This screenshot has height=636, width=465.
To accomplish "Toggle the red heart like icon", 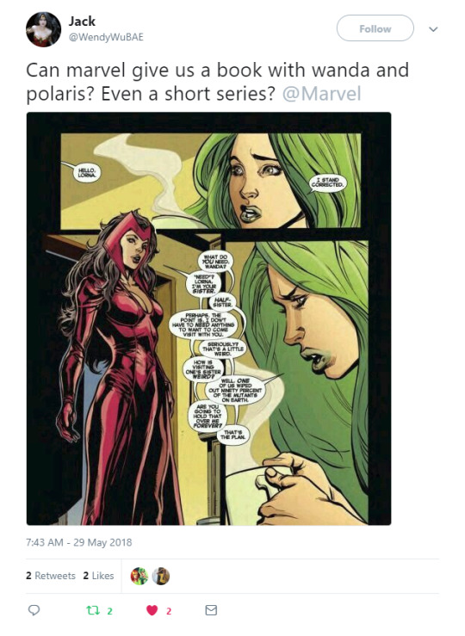I will pos(152,610).
